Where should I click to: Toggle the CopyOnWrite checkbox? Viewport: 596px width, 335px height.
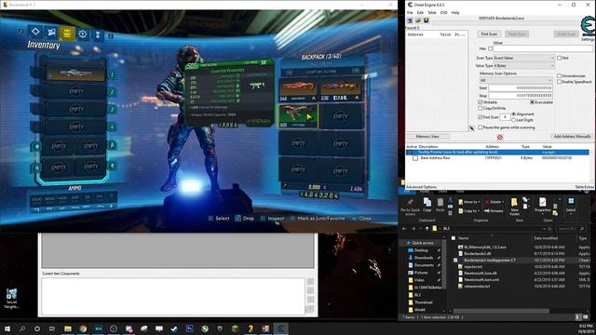[481, 108]
